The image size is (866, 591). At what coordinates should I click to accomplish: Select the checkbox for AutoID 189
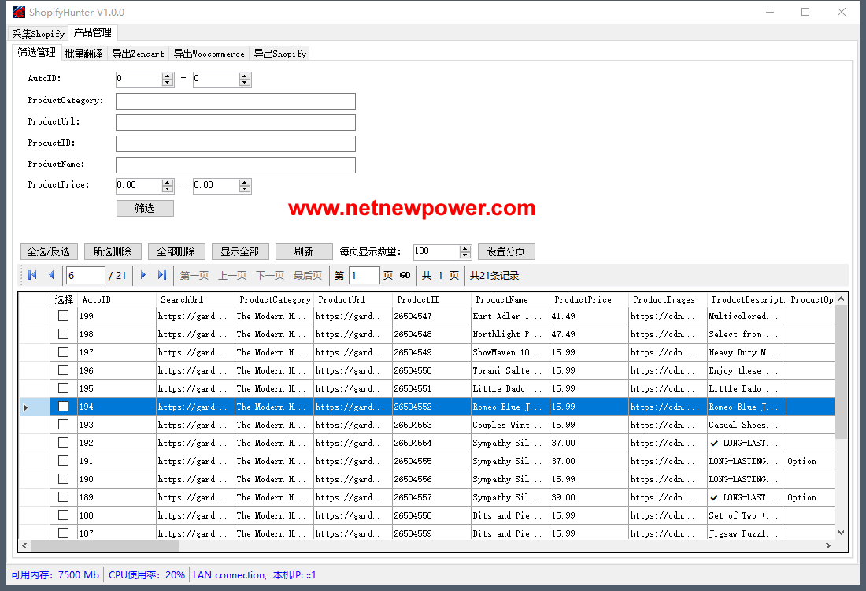pyautogui.click(x=63, y=497)
